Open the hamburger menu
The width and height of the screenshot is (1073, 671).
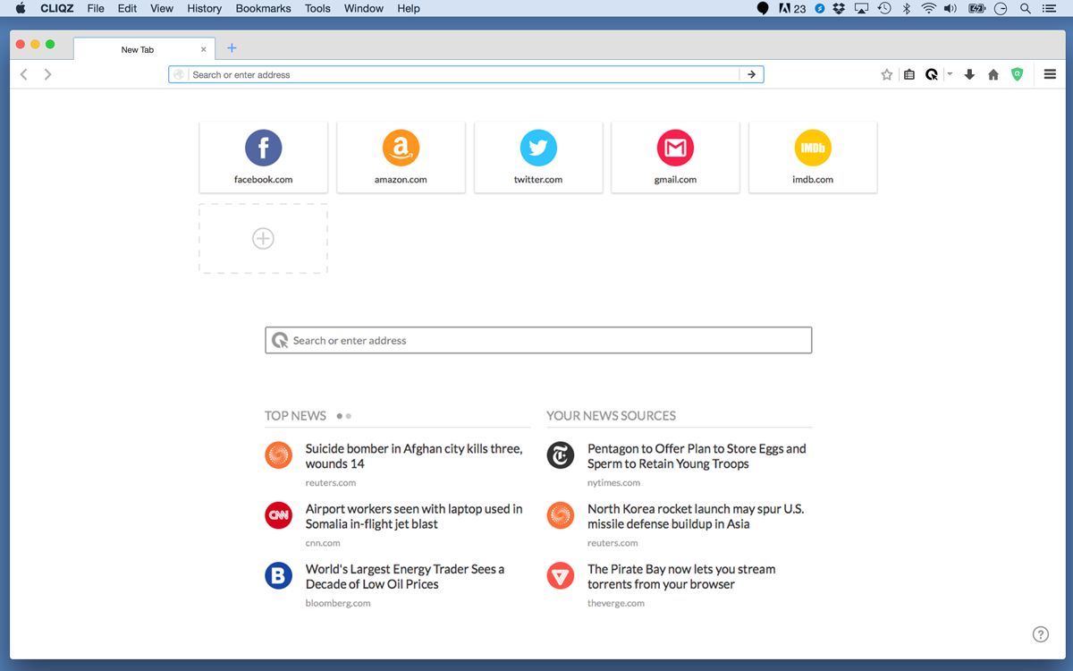(x=1051, y=74)
